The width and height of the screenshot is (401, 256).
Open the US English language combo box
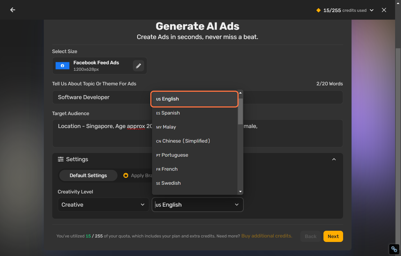[198, 205]
